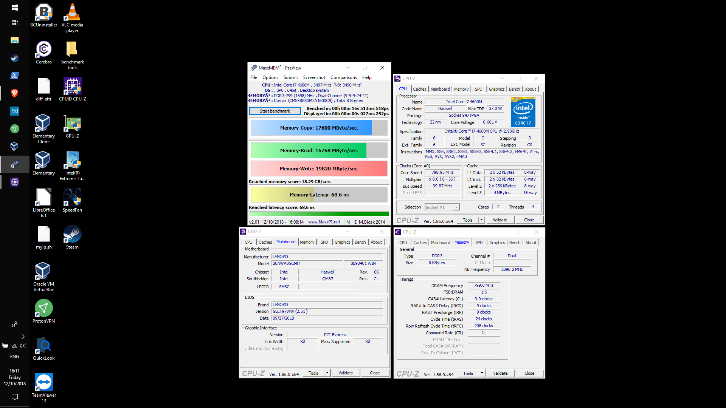The width and height of the screenshot is (726, 408).
Task: Open the Comparisons menu in MaxxMEM
Action: point(344,77)
